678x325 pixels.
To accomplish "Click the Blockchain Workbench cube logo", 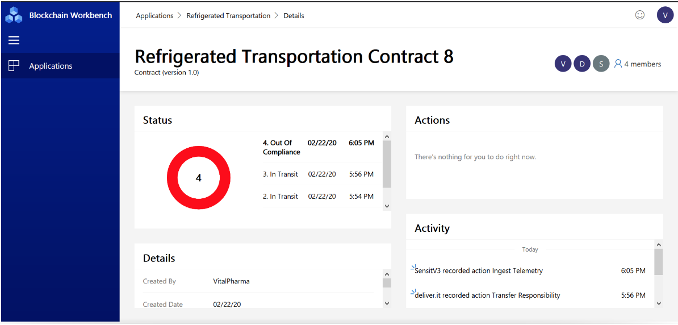I will tap(14, 15).
